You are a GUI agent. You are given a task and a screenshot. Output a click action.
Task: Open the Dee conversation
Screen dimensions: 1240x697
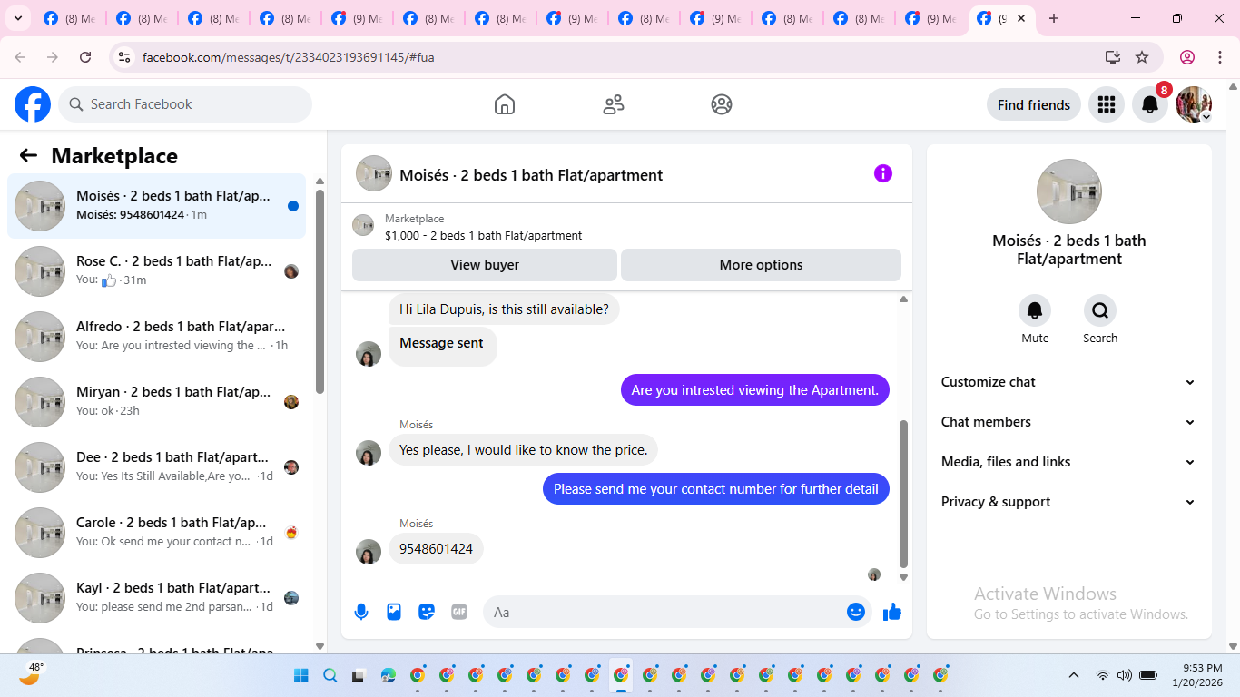pos(156,467)
